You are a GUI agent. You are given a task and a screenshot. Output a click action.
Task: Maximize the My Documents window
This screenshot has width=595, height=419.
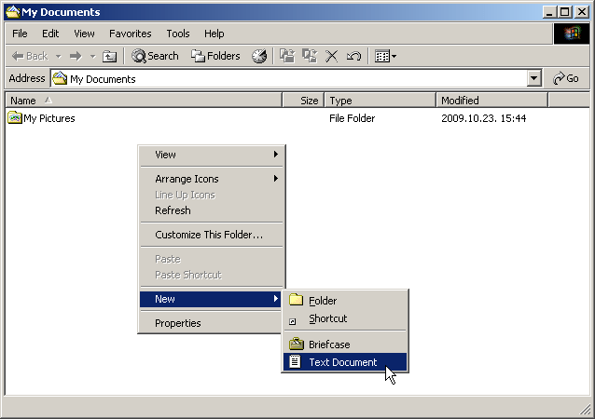pyautogui.click(x=564, y=12)
